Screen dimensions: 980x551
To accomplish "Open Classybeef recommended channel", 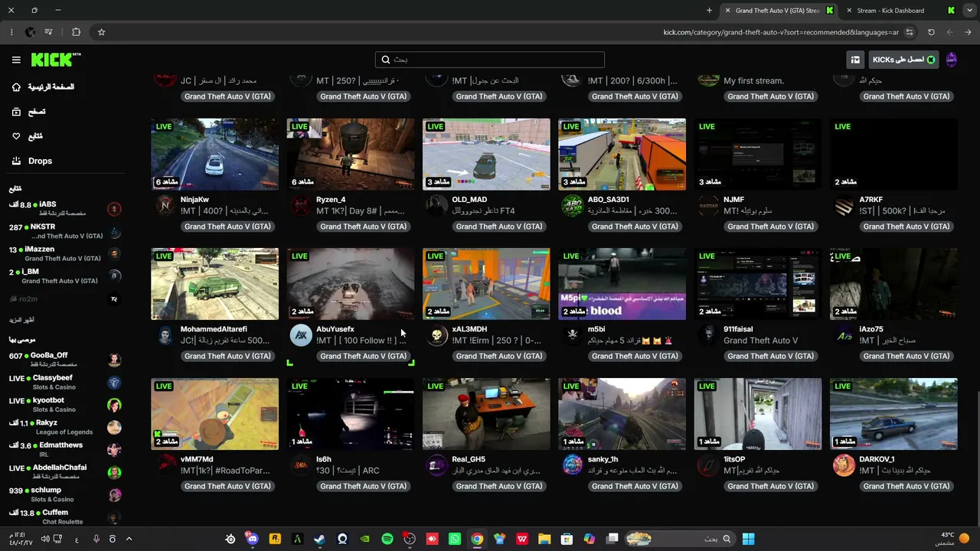I will pyautogui.click(x=65, y=382).
